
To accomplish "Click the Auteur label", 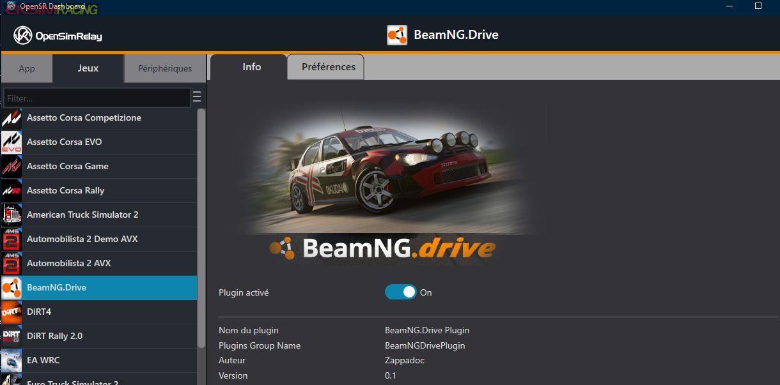I will [x=233, y=360].
